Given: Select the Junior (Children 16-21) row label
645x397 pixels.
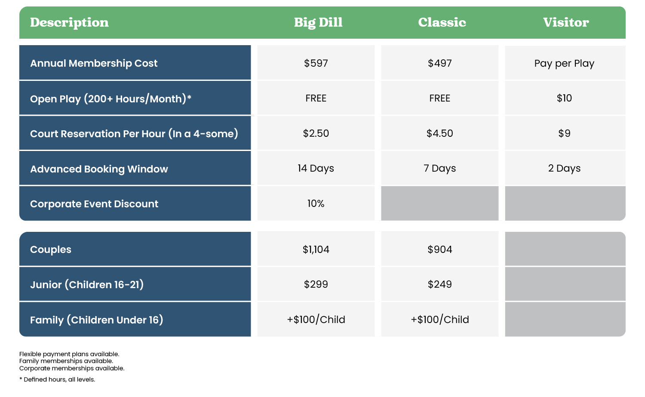Looking at the screenshot, I should pos(87,285).
